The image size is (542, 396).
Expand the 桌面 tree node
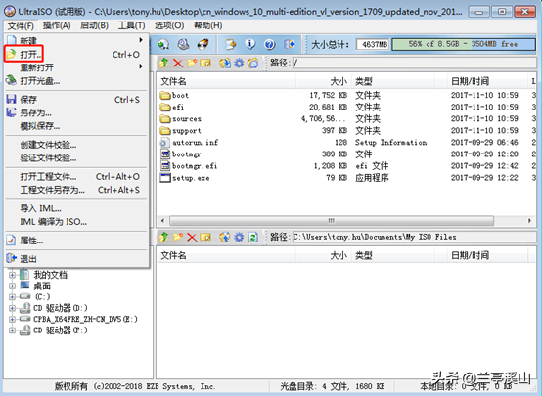click(x=12, y=286)
